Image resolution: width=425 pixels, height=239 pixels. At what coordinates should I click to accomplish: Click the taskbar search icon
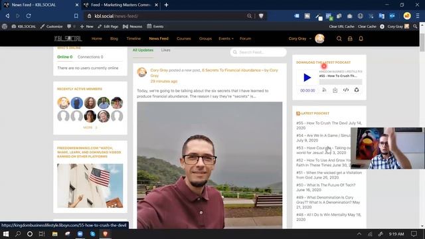(x=18, y=234)
